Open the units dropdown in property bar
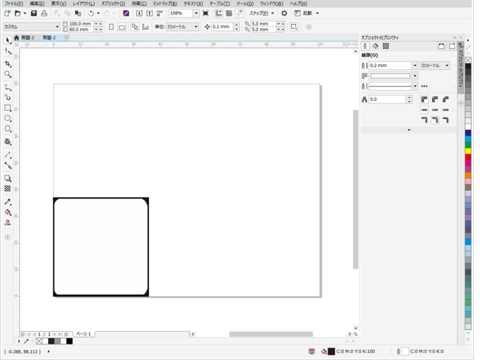Screen dimensions: 480x360 tap(196, 27)
